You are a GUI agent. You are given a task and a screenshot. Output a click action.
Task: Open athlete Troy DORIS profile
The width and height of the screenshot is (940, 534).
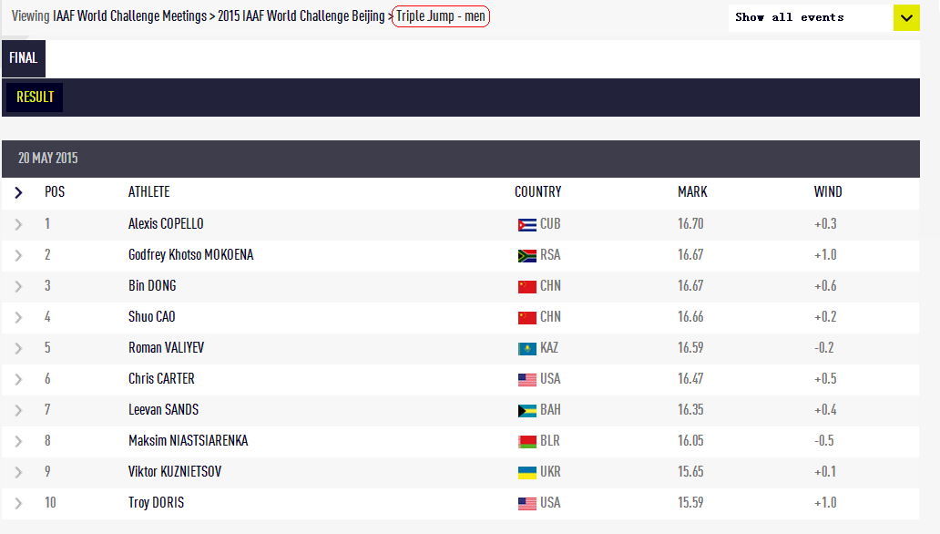click(156, 503)
